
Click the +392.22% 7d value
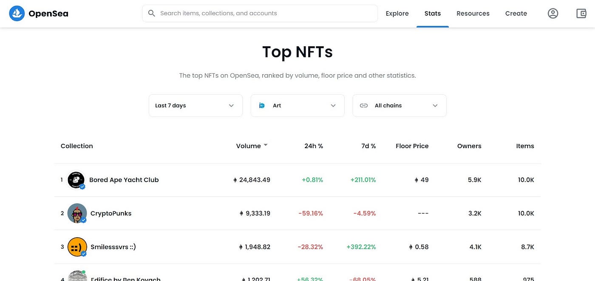(361, 247)
